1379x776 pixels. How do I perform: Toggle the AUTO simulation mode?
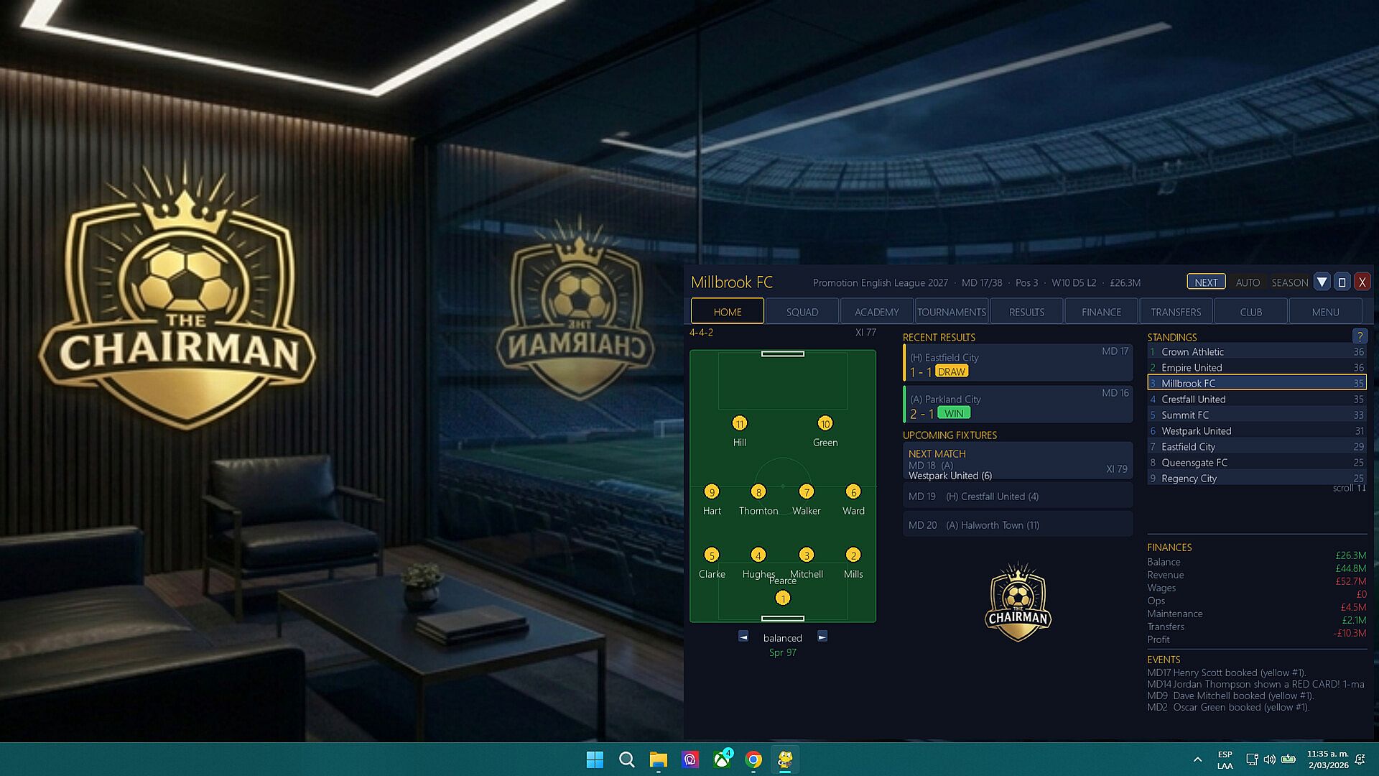click(x=1248, y=282)
